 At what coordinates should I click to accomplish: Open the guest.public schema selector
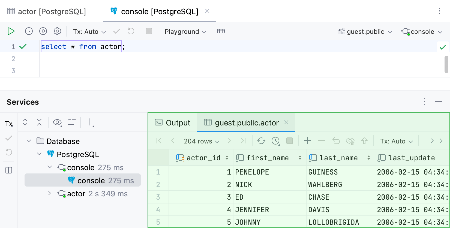365,32
